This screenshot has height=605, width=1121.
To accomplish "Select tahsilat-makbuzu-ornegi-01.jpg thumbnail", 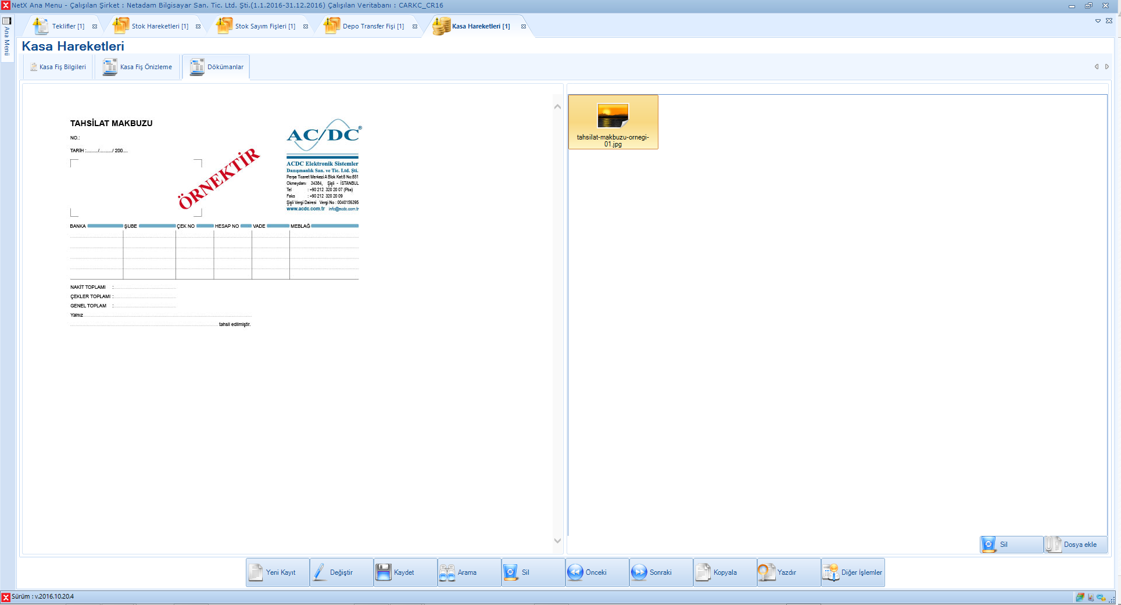I will pyautogui.click(x=613, y=123).
